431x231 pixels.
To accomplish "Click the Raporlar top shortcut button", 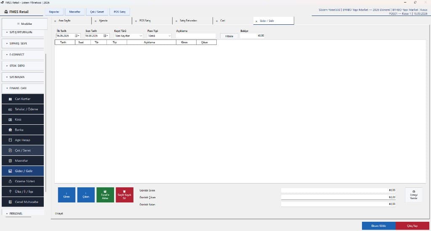I will click(54, 12).
